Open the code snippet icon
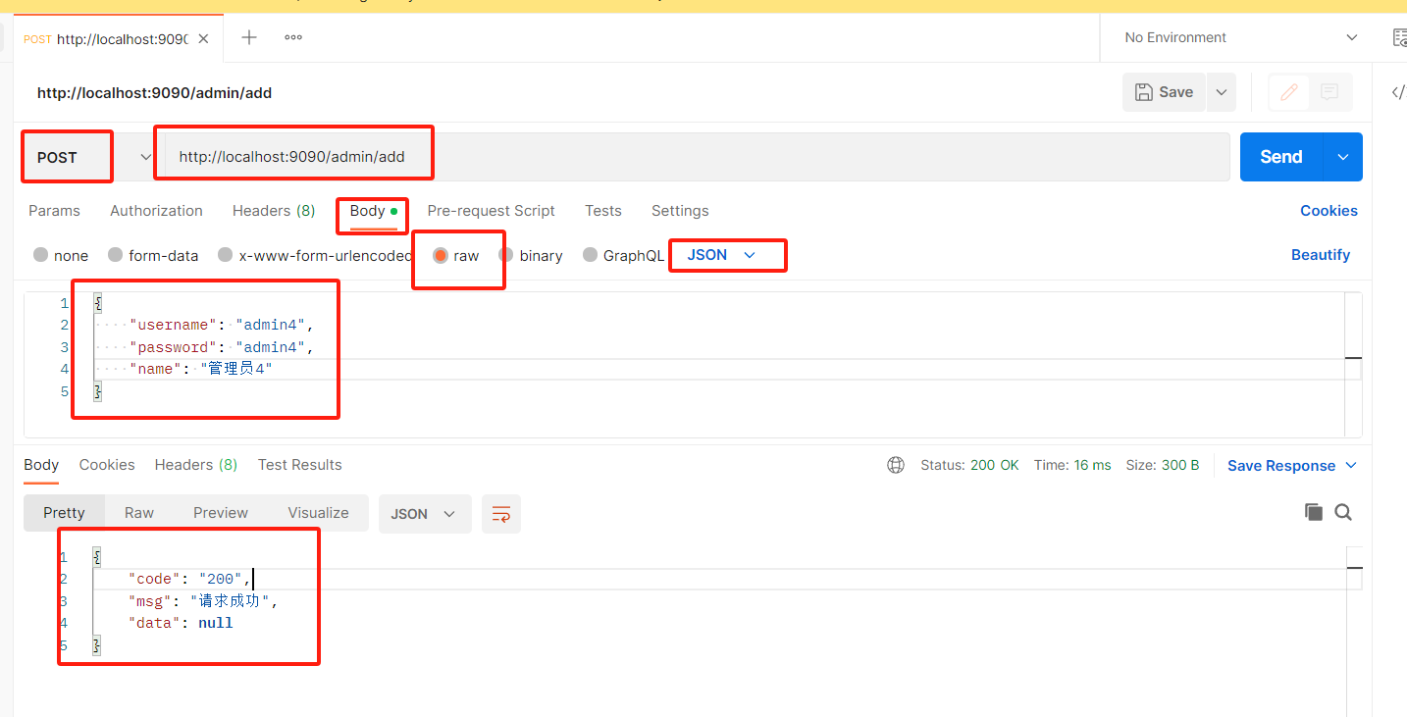The width and height of the screenshot is (1407, 717). 1398,92
